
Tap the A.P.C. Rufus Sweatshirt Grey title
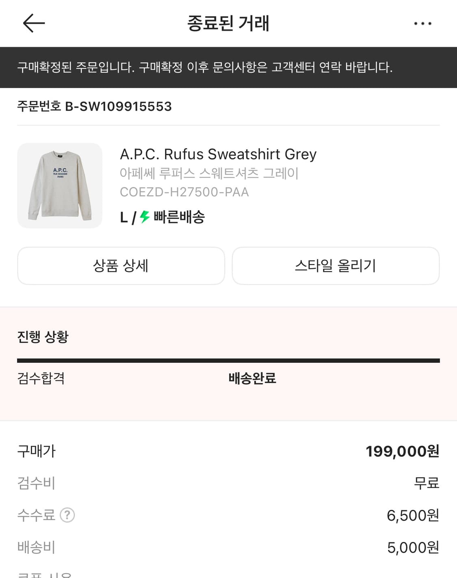click(218, 154)
